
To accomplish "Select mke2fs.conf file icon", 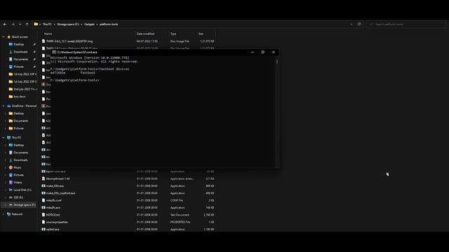I will click(43, 200).
